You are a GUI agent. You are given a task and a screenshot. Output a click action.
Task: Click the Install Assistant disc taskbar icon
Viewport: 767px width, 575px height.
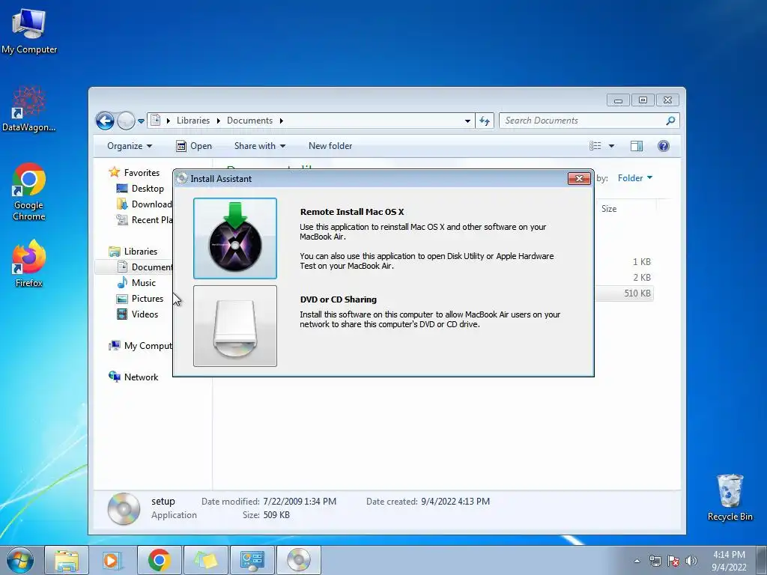pos(298,560)
